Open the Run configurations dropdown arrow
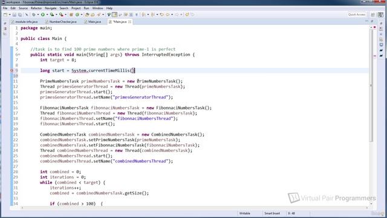The image size is (387, 218). click(x=47, y=15)
